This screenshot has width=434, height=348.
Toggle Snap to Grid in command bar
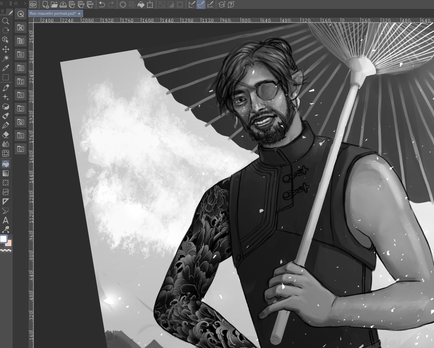(x=210, y=4)
